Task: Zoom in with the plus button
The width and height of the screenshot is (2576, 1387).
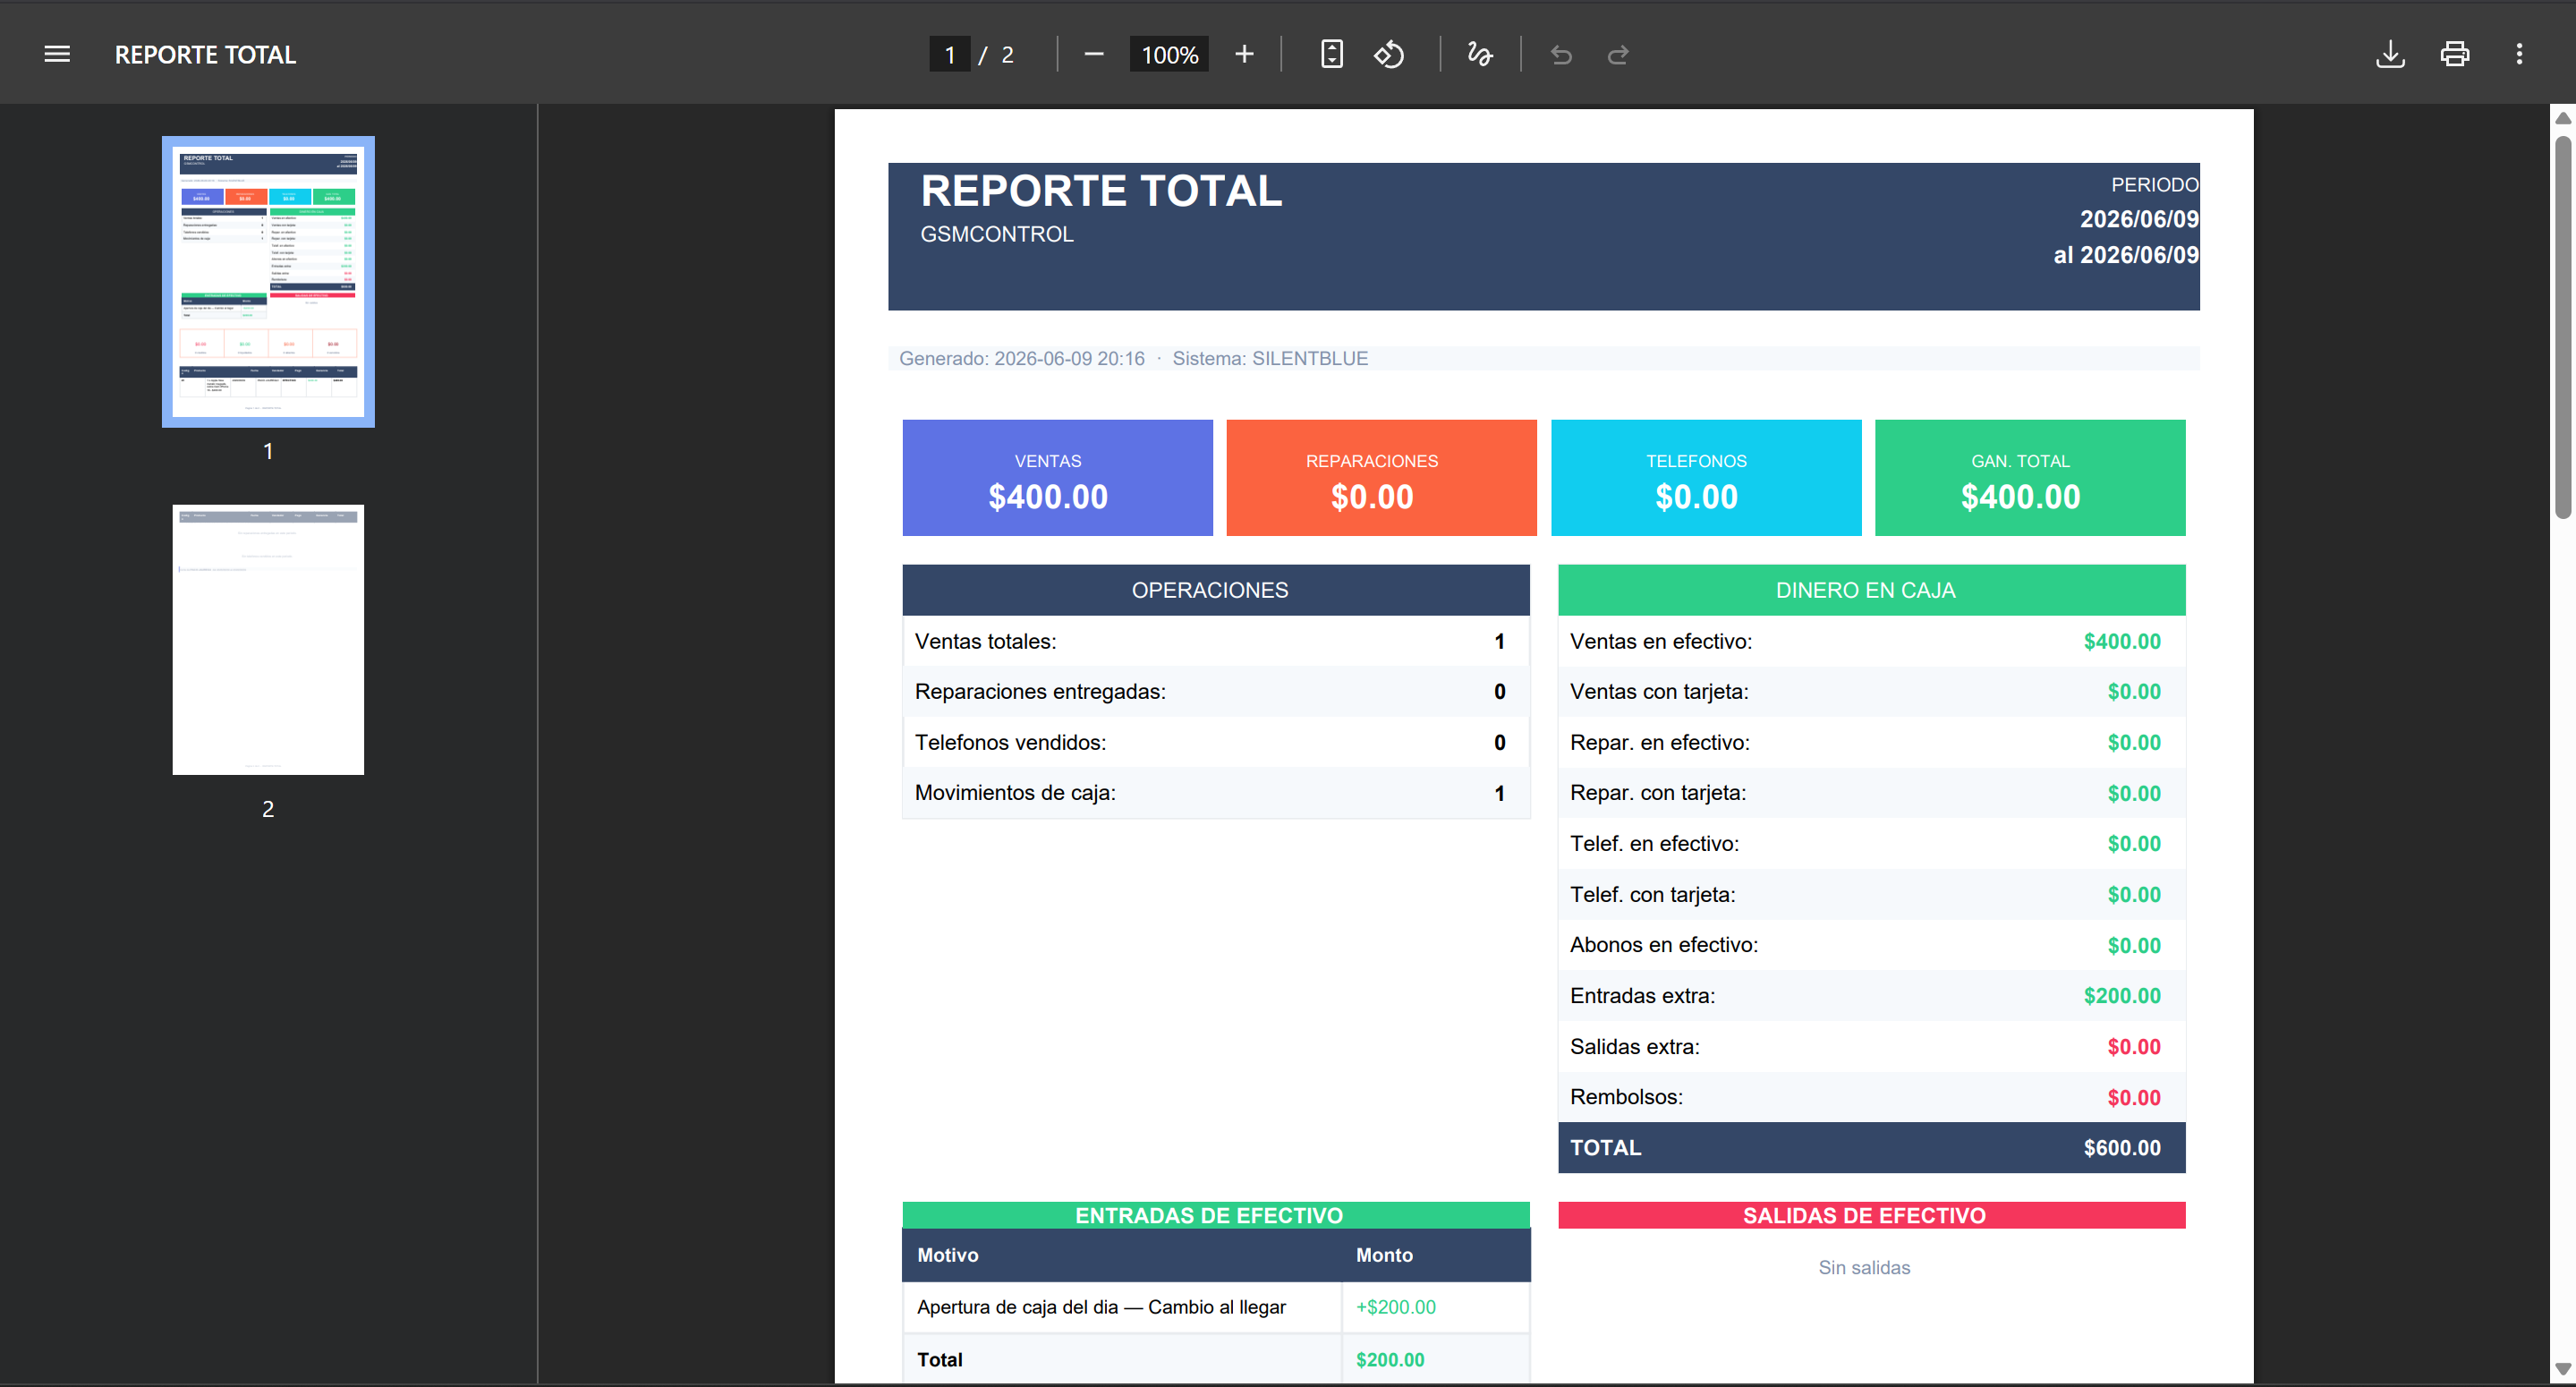Action: pyautogui.click(x=1244, y=54)
